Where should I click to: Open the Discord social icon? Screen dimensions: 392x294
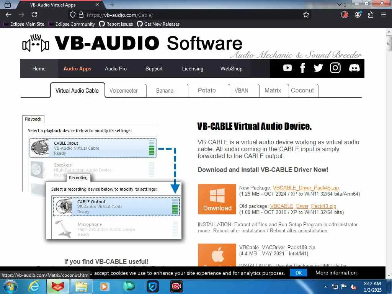click(354, 68)
